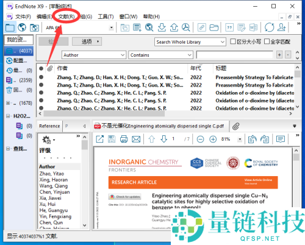Open PDF in external viewer icon

99,139
